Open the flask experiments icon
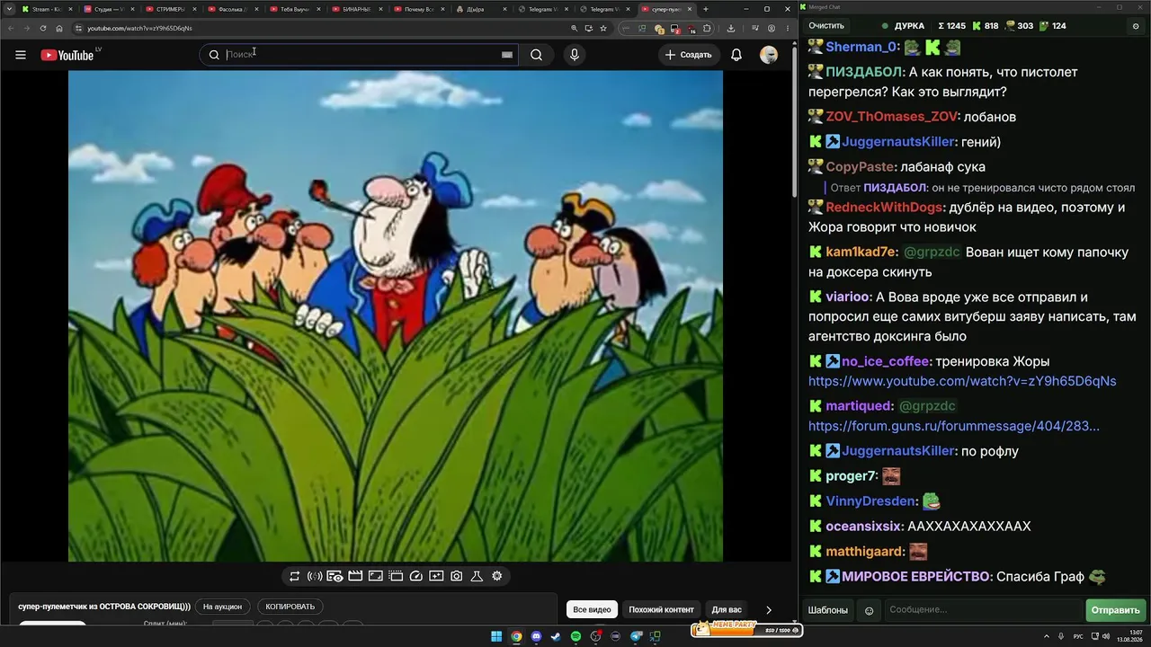The width and height of the screenshot is (1151, 647). 477,576
